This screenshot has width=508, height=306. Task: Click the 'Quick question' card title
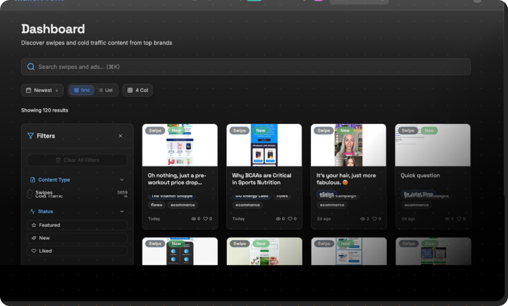click(420, 176)
